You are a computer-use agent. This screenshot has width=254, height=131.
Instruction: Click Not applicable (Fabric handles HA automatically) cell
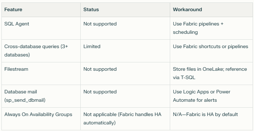pyautogui.click(x=125, y=119)
